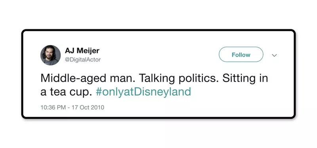Click the AJ Meijer display name

coord(82,51)
